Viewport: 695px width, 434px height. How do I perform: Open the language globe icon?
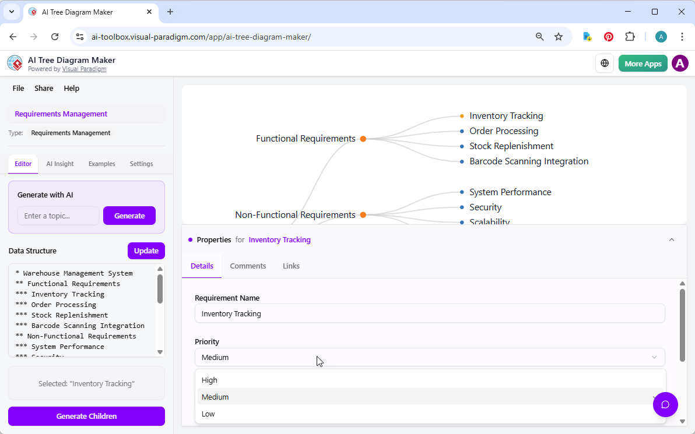click(x=605, y=63)
